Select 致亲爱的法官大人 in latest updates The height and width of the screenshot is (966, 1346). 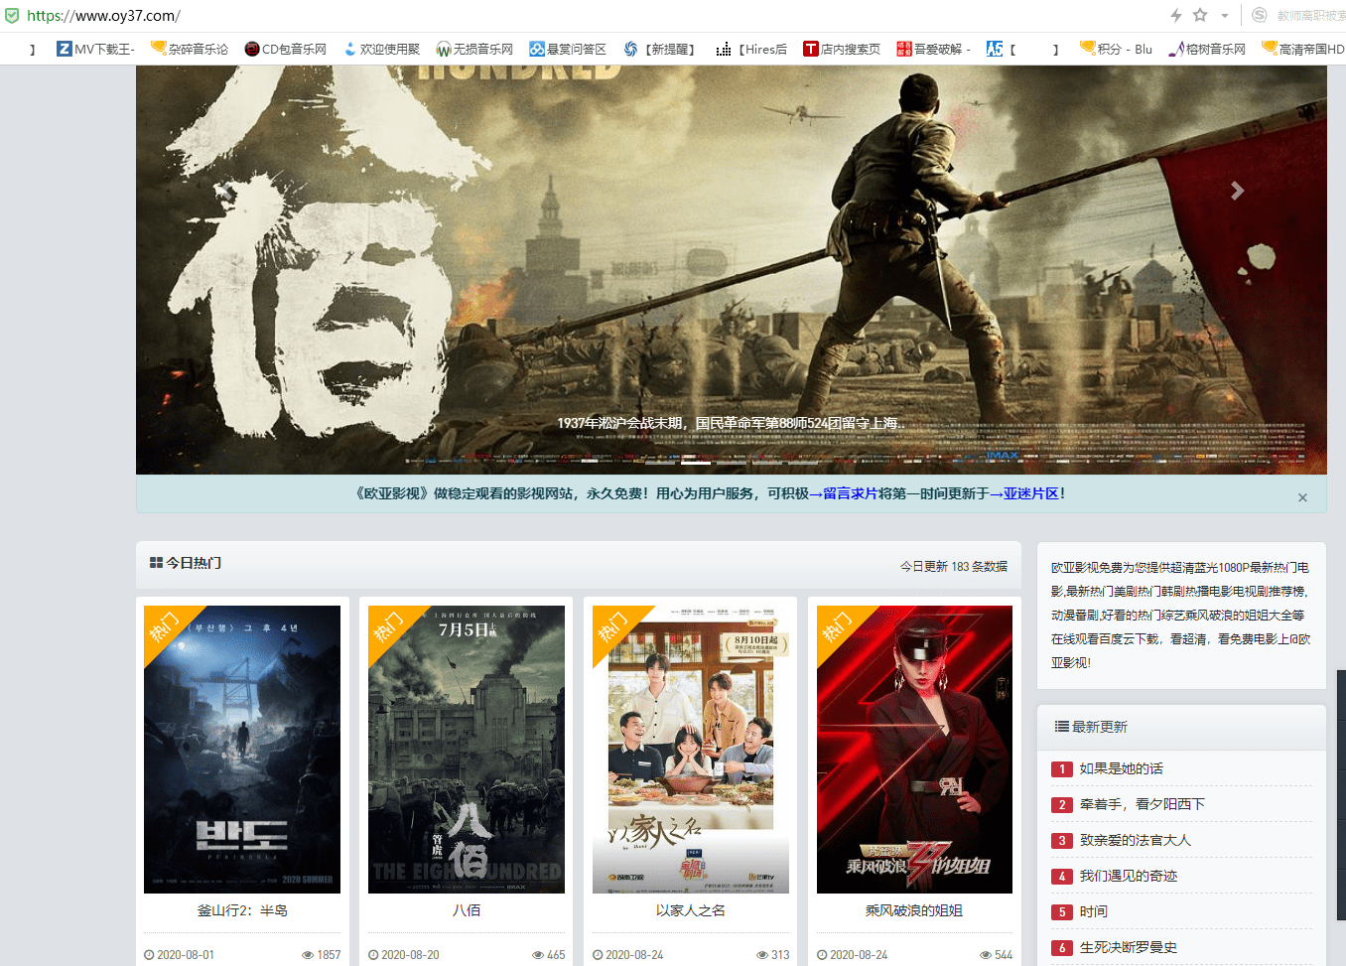click(1135, 840)
